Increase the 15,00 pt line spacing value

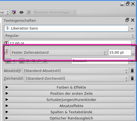(x=133, y=51)
